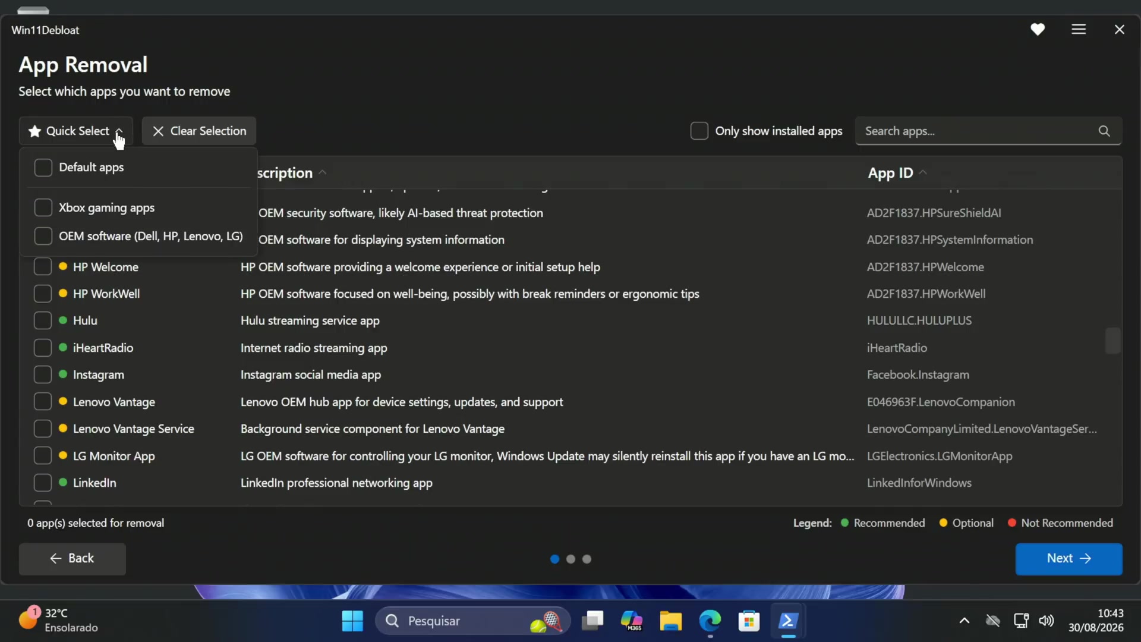
Task: Open File Explorer from taskbar
Action: [670, 621]
